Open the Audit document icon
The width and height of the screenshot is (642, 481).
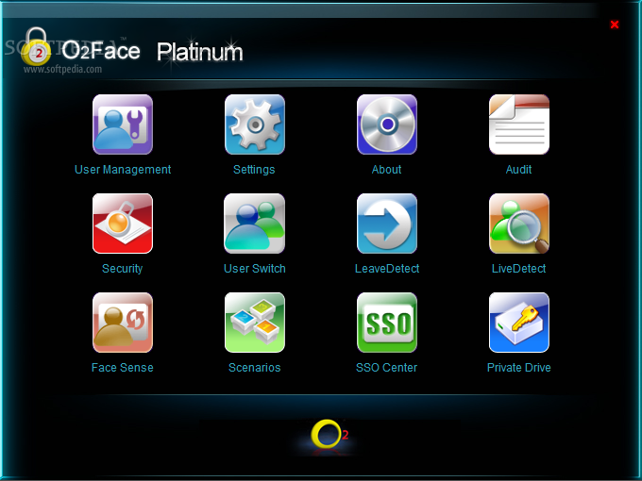[519, 124]
